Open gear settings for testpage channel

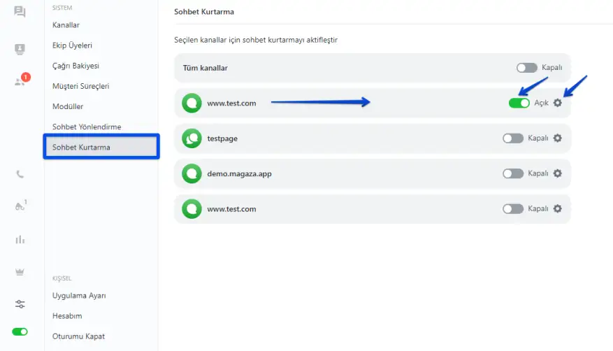pyautogui.click(x=557, y=138)
